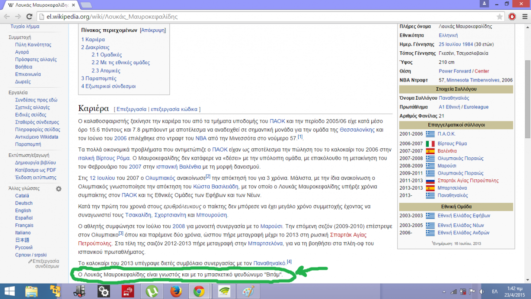The height and width of the screenshot is (299, 531).
Task: Open the Minnesota Timberwolves infobox link
Action: 473,80
